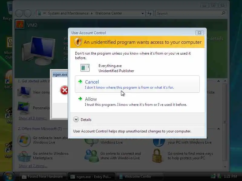Collapse the Get started with Windows section

click(218, 81)
